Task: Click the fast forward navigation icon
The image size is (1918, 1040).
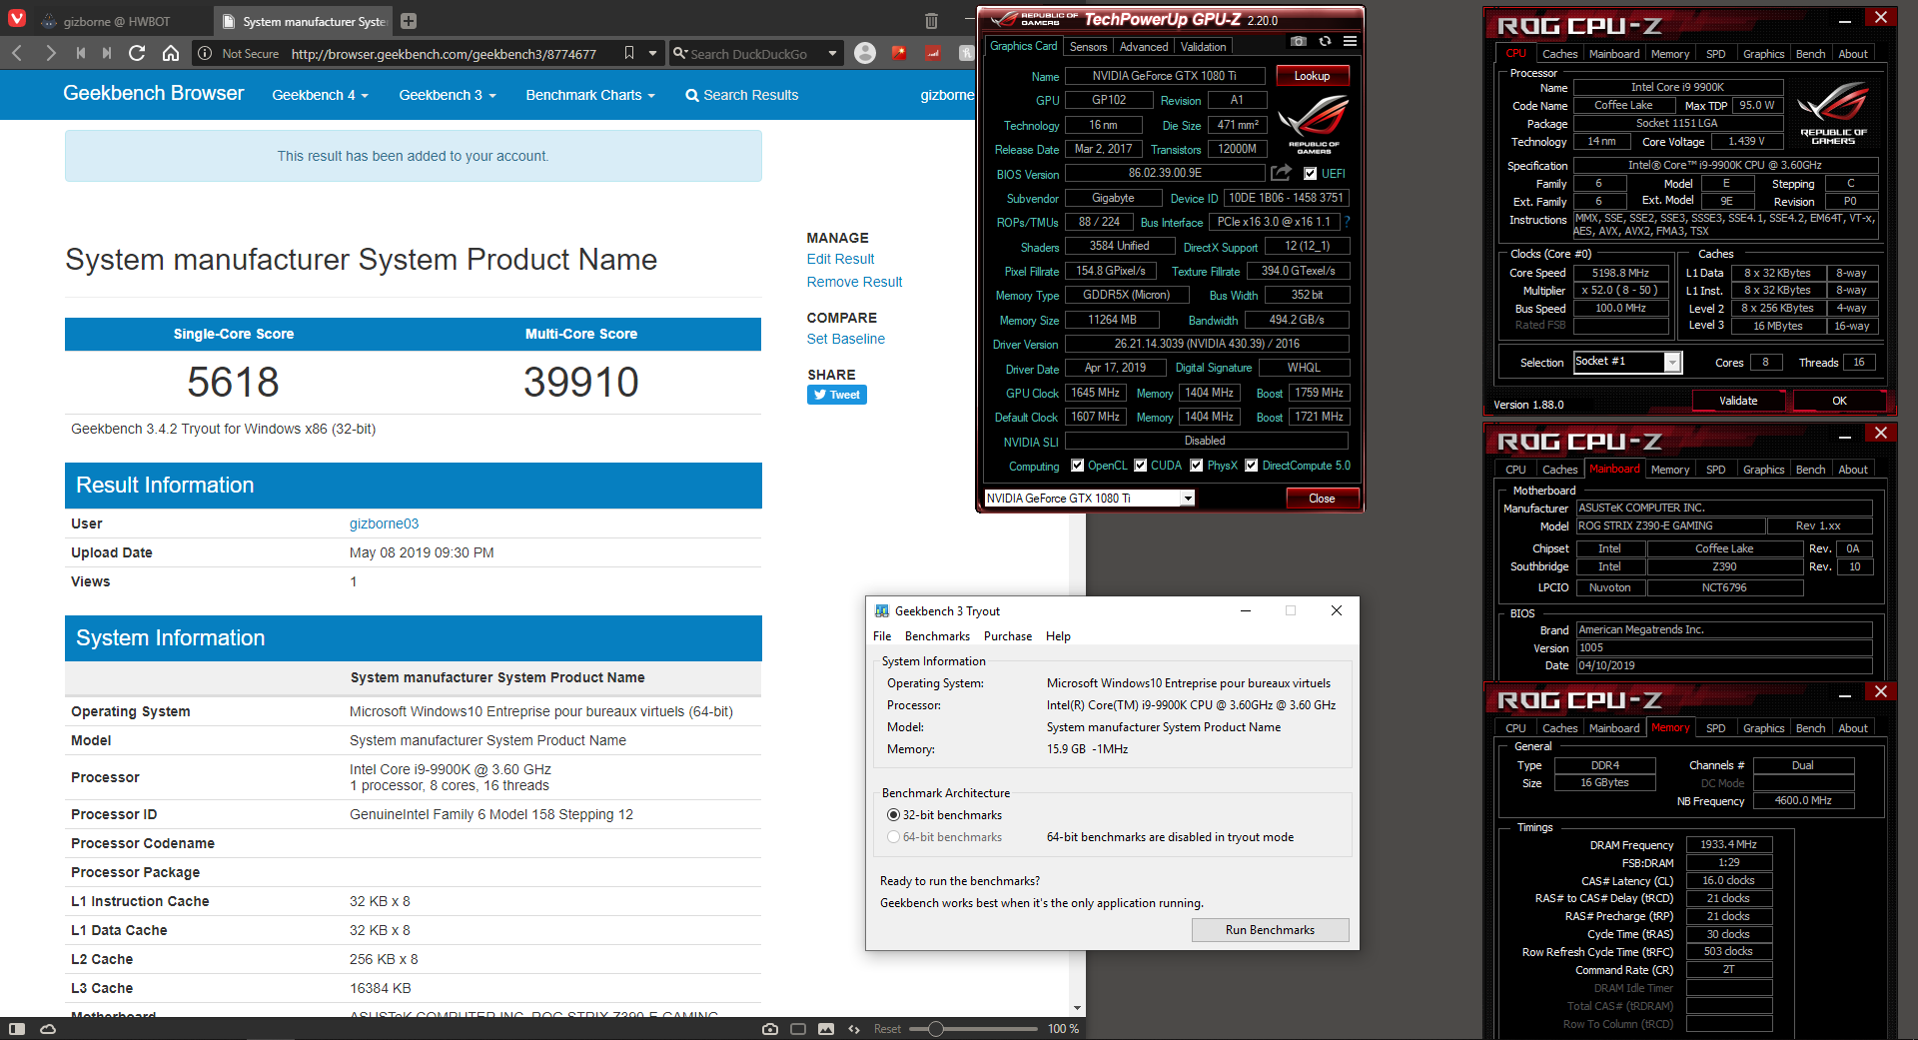Action: (107, 53)
